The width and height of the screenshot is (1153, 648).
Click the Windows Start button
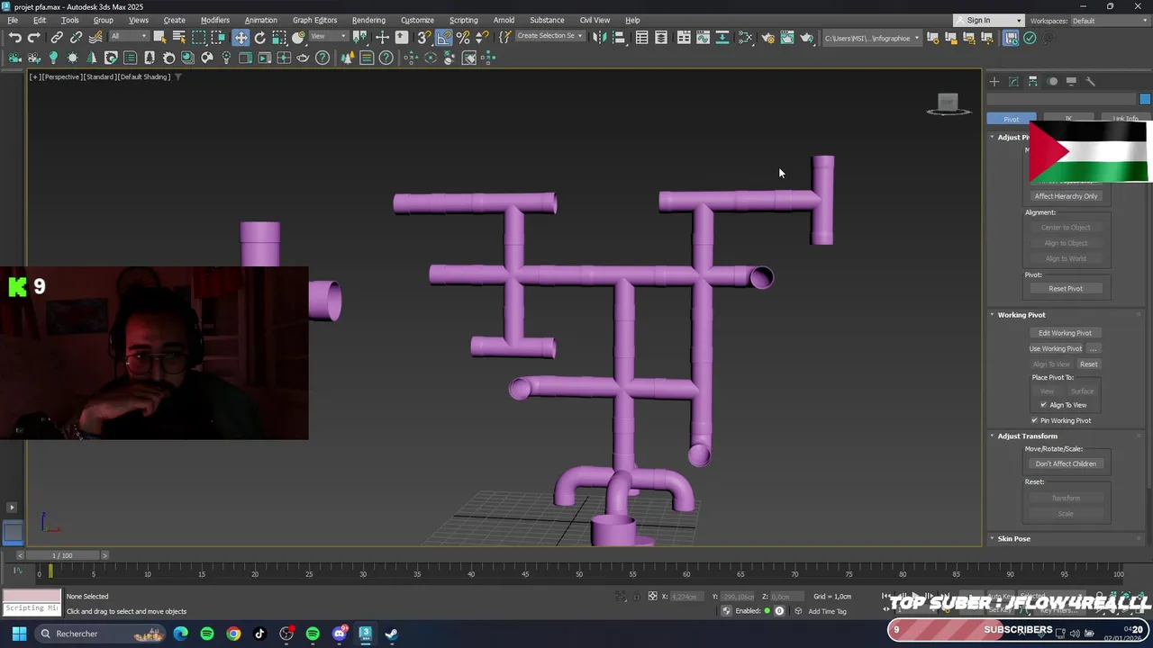click(19, 634)
